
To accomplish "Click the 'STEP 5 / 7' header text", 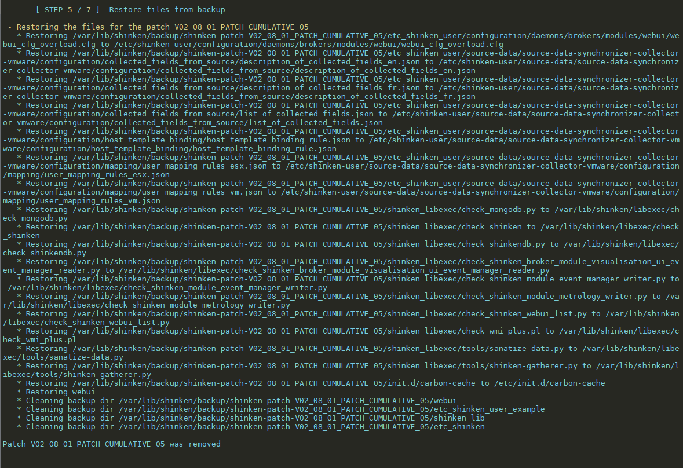I will tap(67, 10).
